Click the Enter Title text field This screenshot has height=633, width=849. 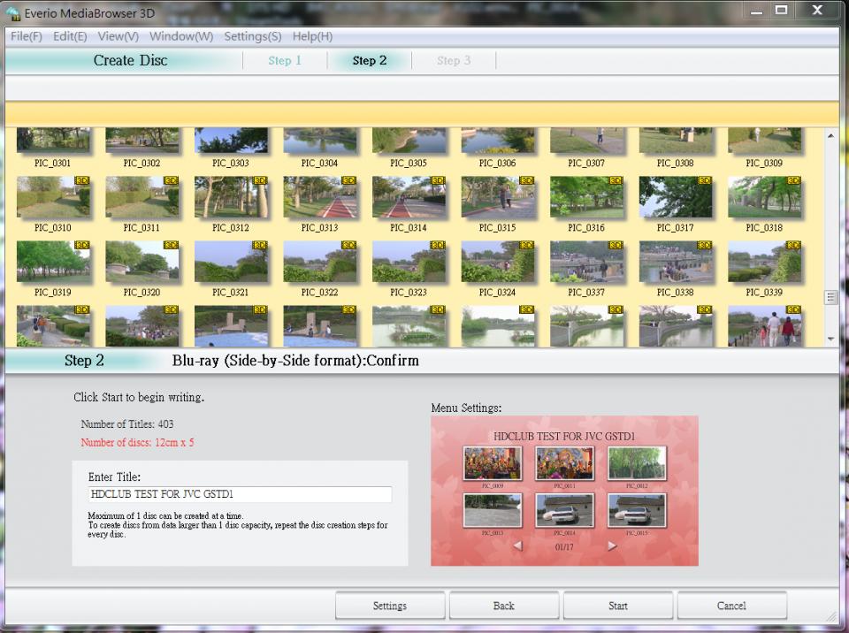point(240,495)
